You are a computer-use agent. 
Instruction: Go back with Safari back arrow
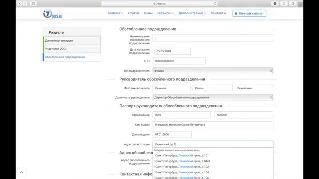(x=20, y=3)
